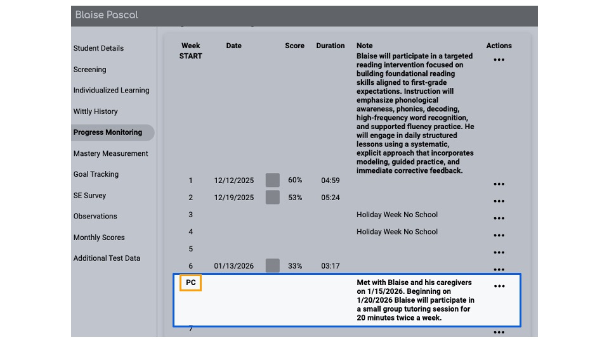Open actions menu for week 1 row
The height and width of the screenshot is (342, 609).
pos(499,184)
